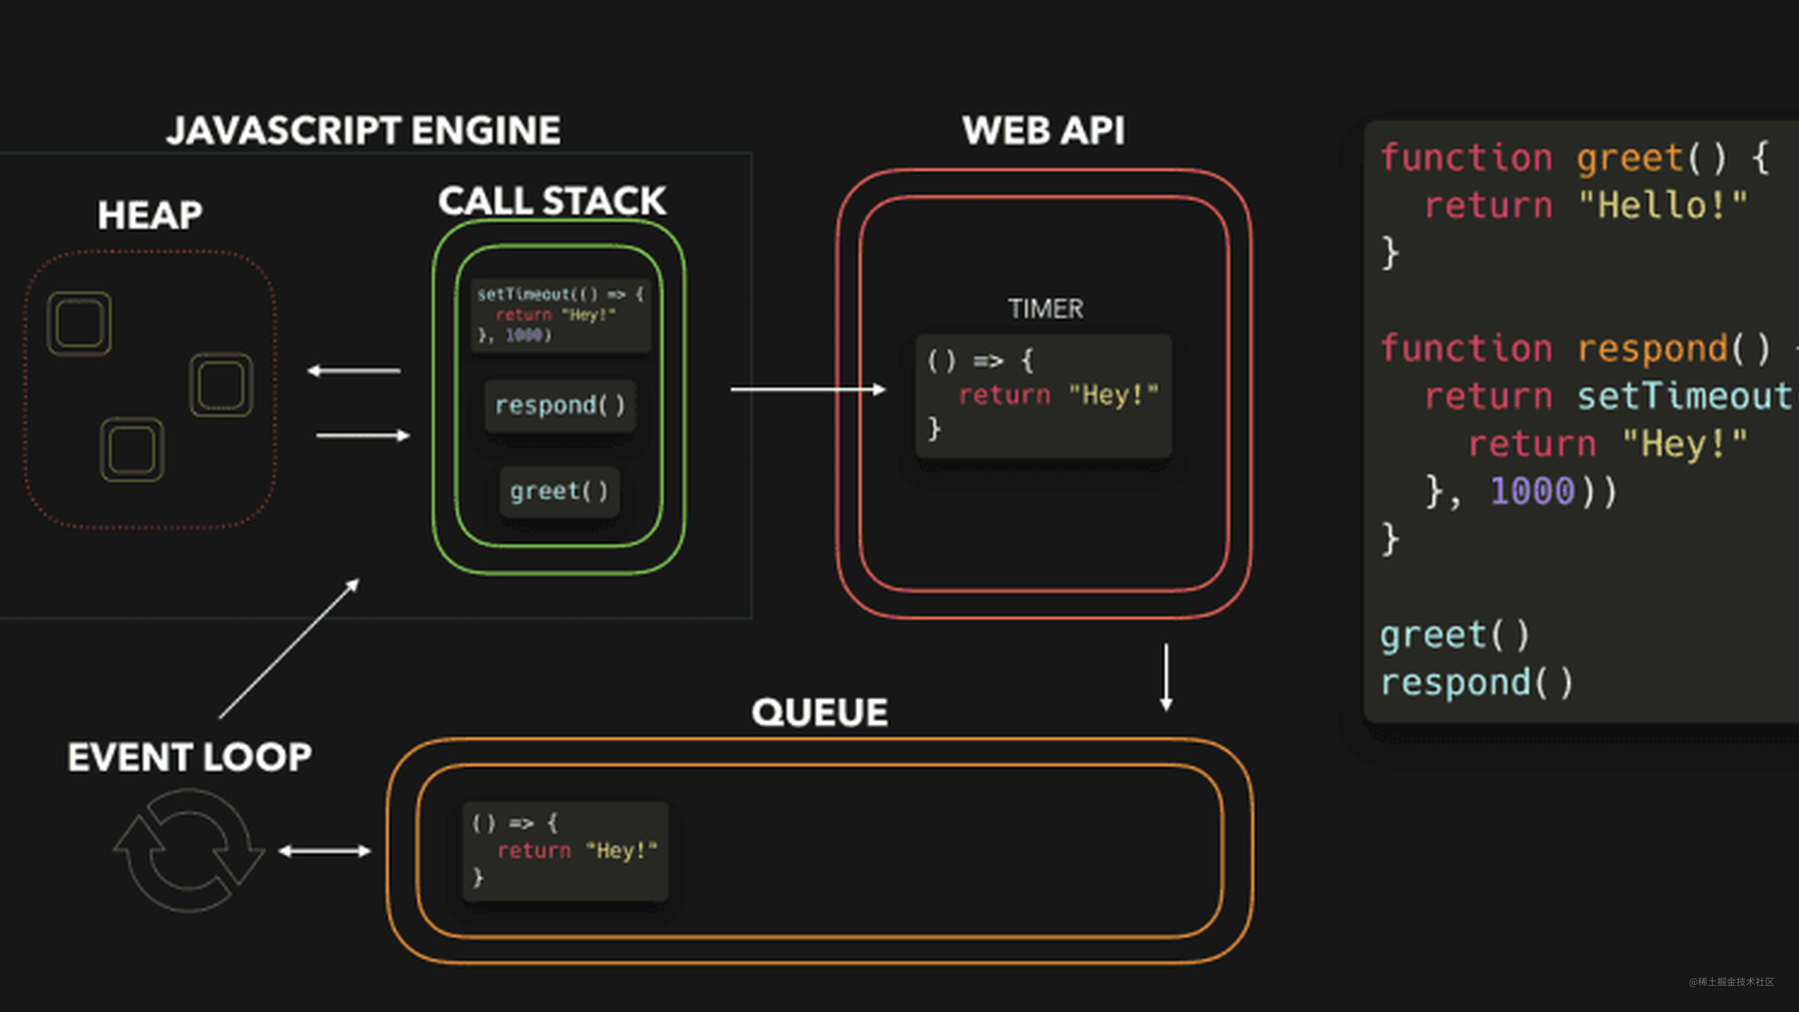Select the respond() block in call stack

(x=560, y=405)
